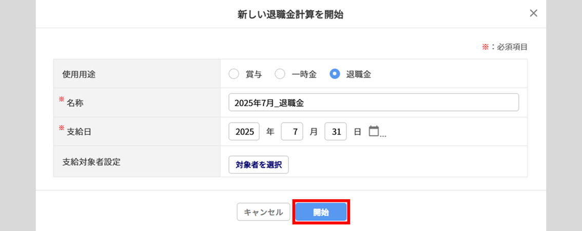Click the dialog title 新しい退職金計算を開始

pos(290,14)
